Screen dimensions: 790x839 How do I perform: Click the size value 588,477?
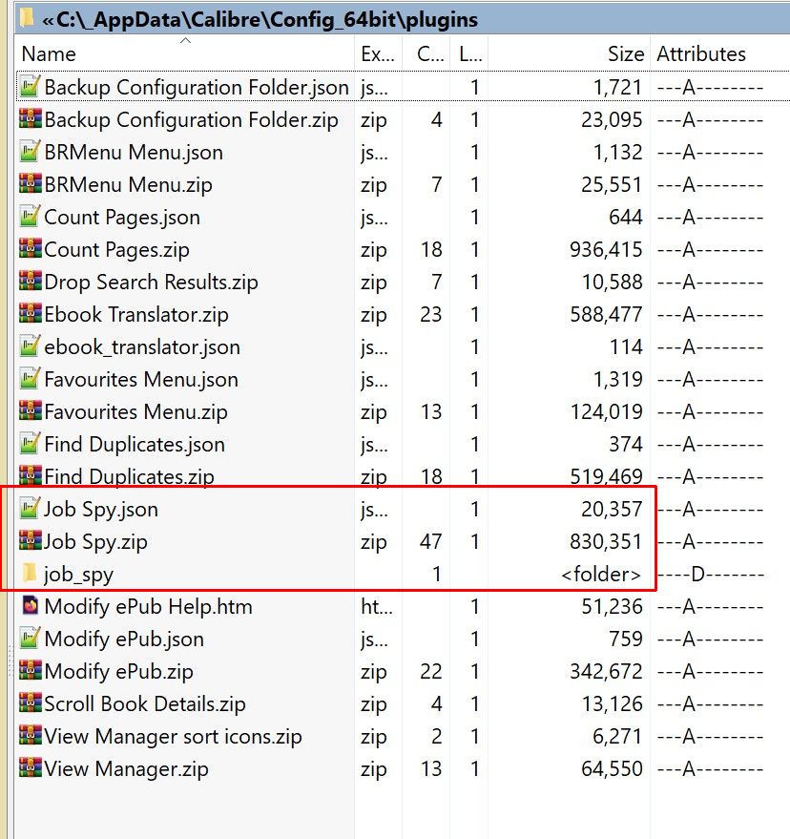(606, 315)
